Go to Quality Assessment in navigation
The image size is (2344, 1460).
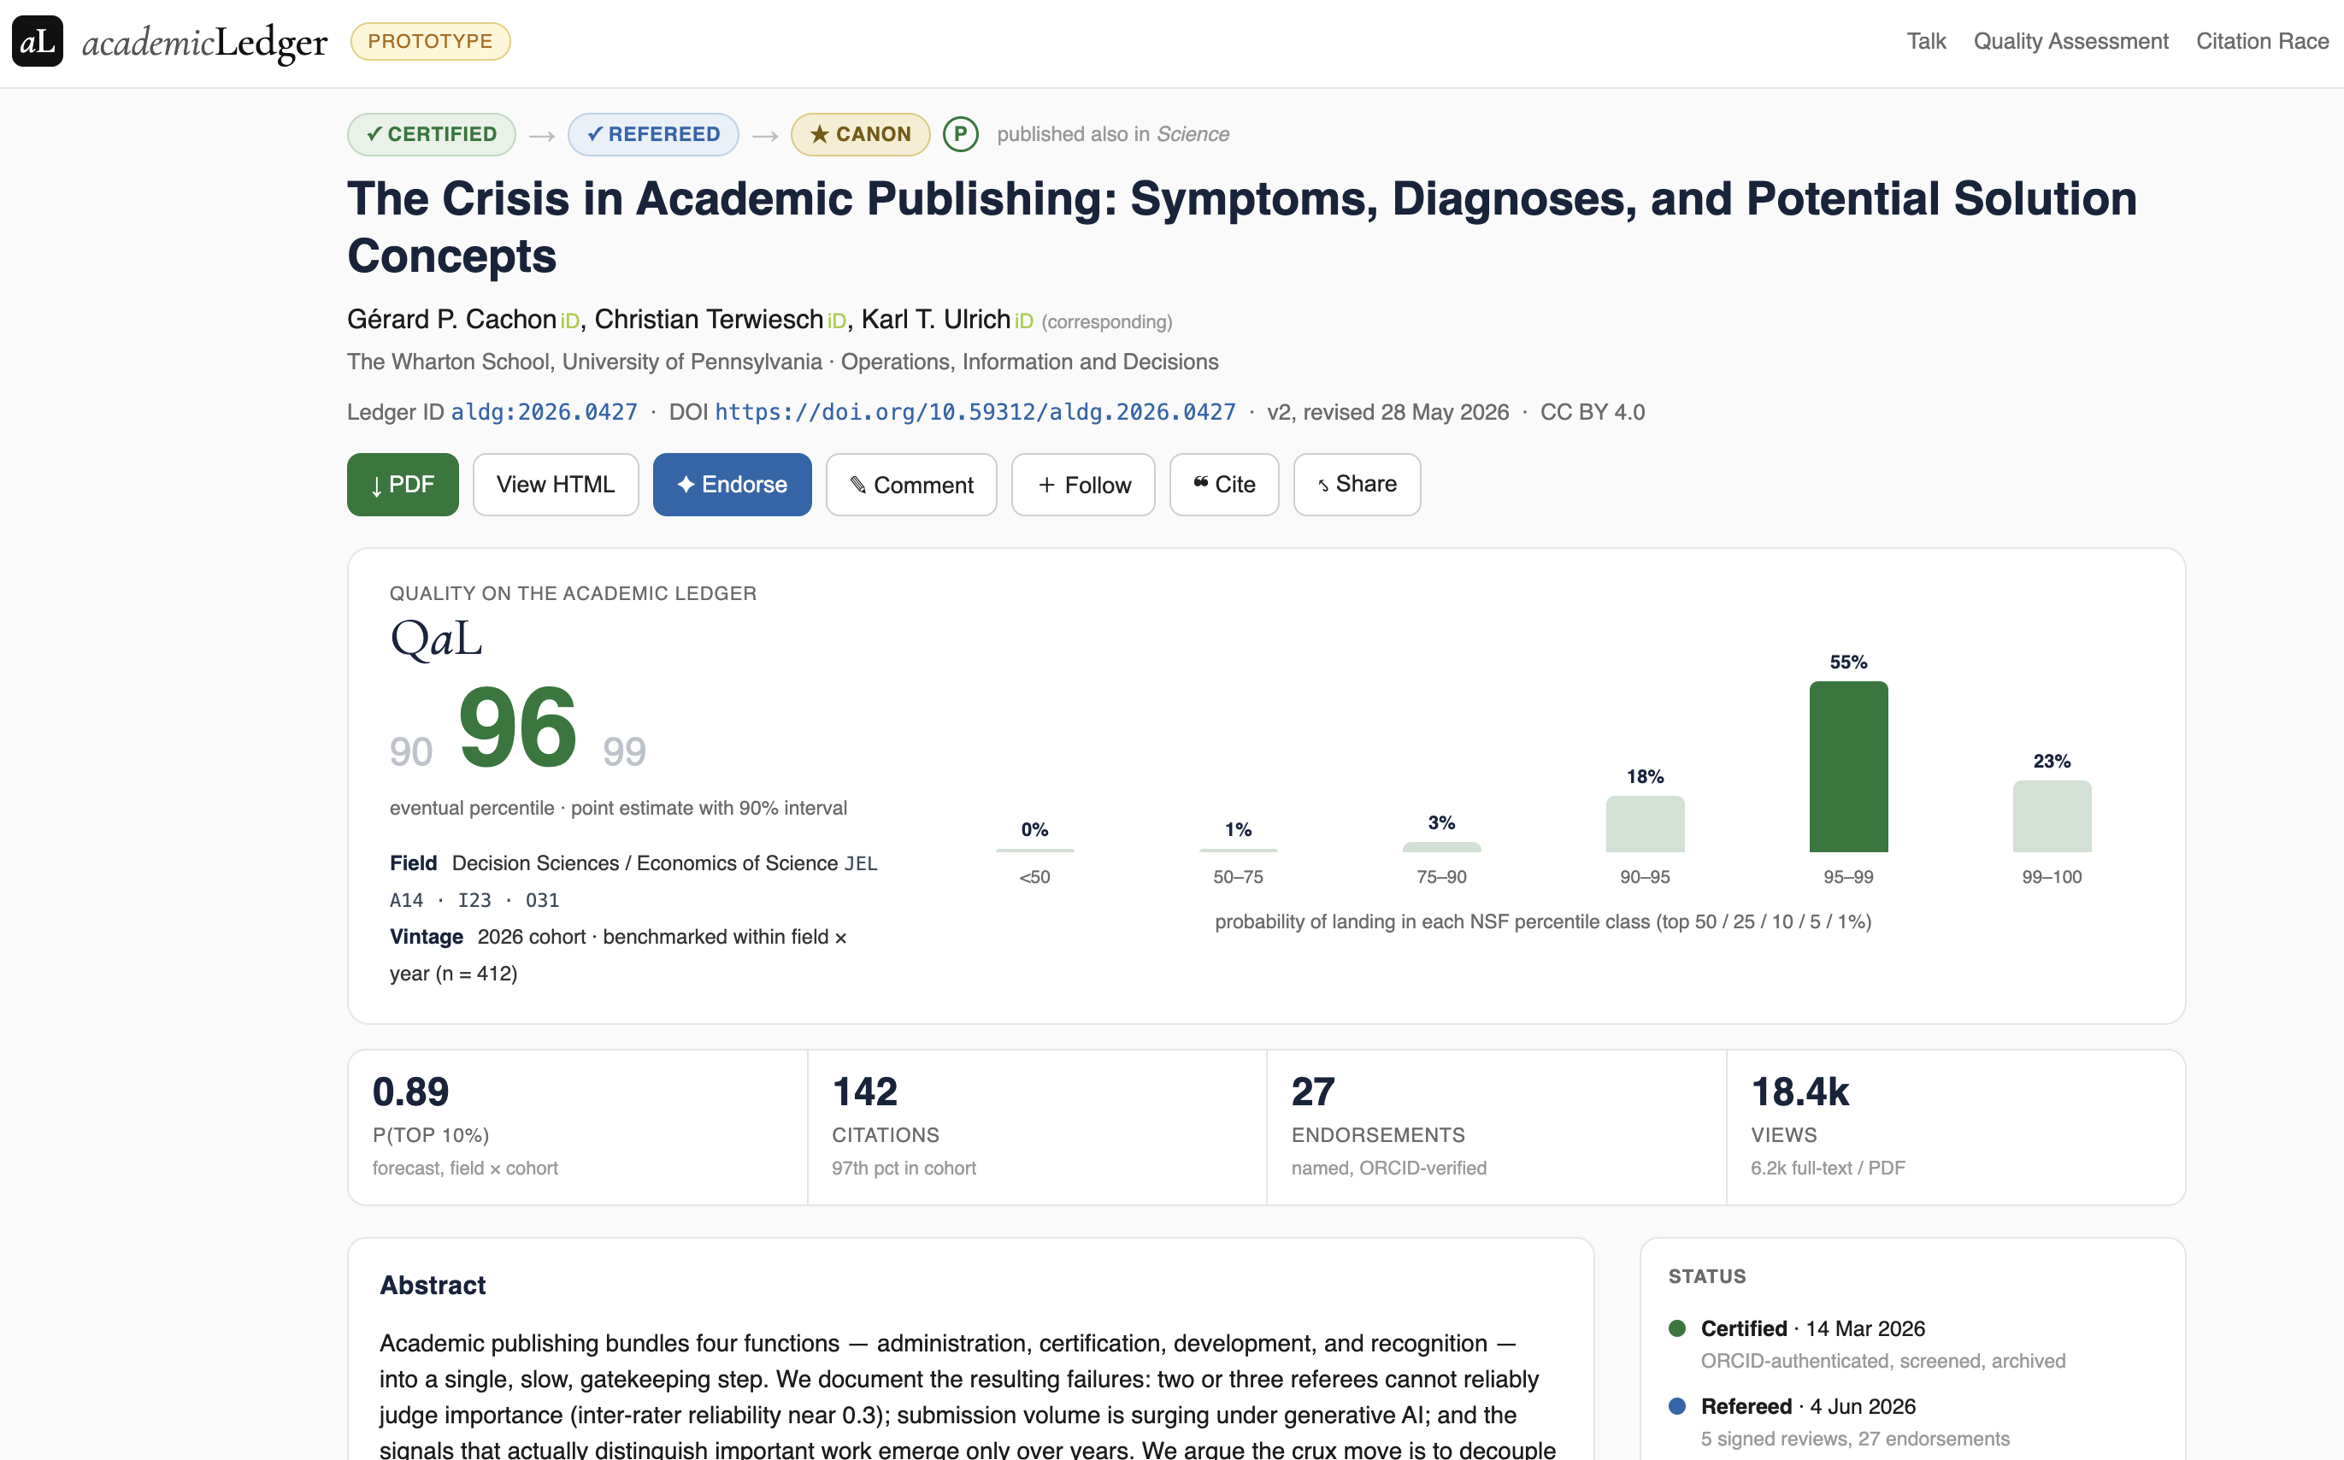pyautogui.click(x=2070, y=42)
